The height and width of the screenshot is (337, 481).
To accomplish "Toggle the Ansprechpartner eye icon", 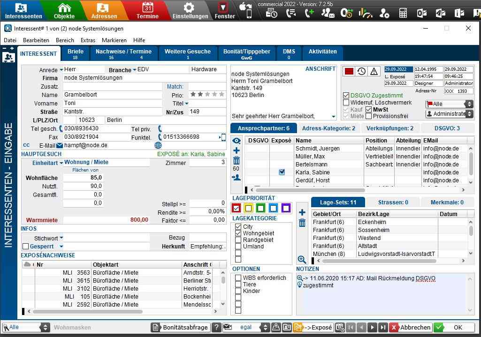I will pos(237,141).
